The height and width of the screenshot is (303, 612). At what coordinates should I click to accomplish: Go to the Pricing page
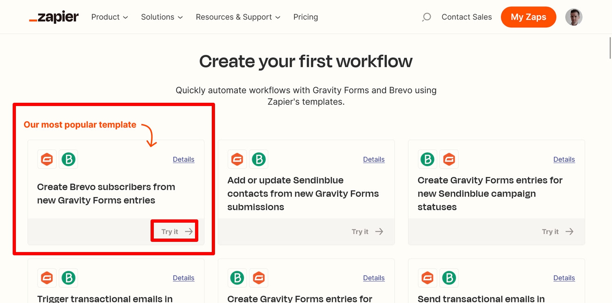tap(306, 17)
